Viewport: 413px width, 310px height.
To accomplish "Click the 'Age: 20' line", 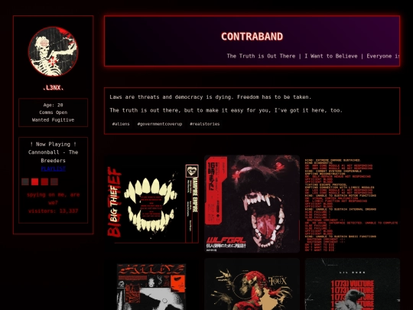I will click(54, 105).
